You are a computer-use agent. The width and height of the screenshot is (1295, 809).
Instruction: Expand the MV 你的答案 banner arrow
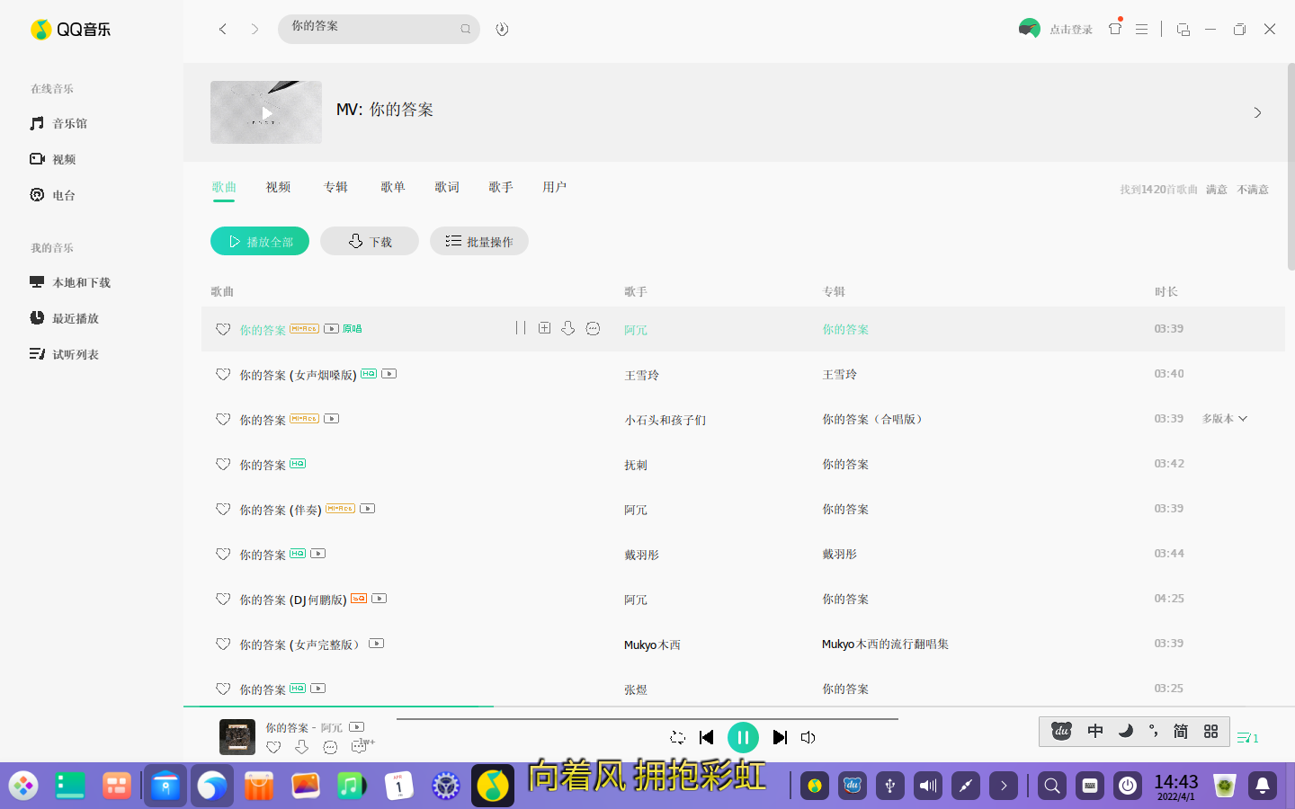[1257, 112]
